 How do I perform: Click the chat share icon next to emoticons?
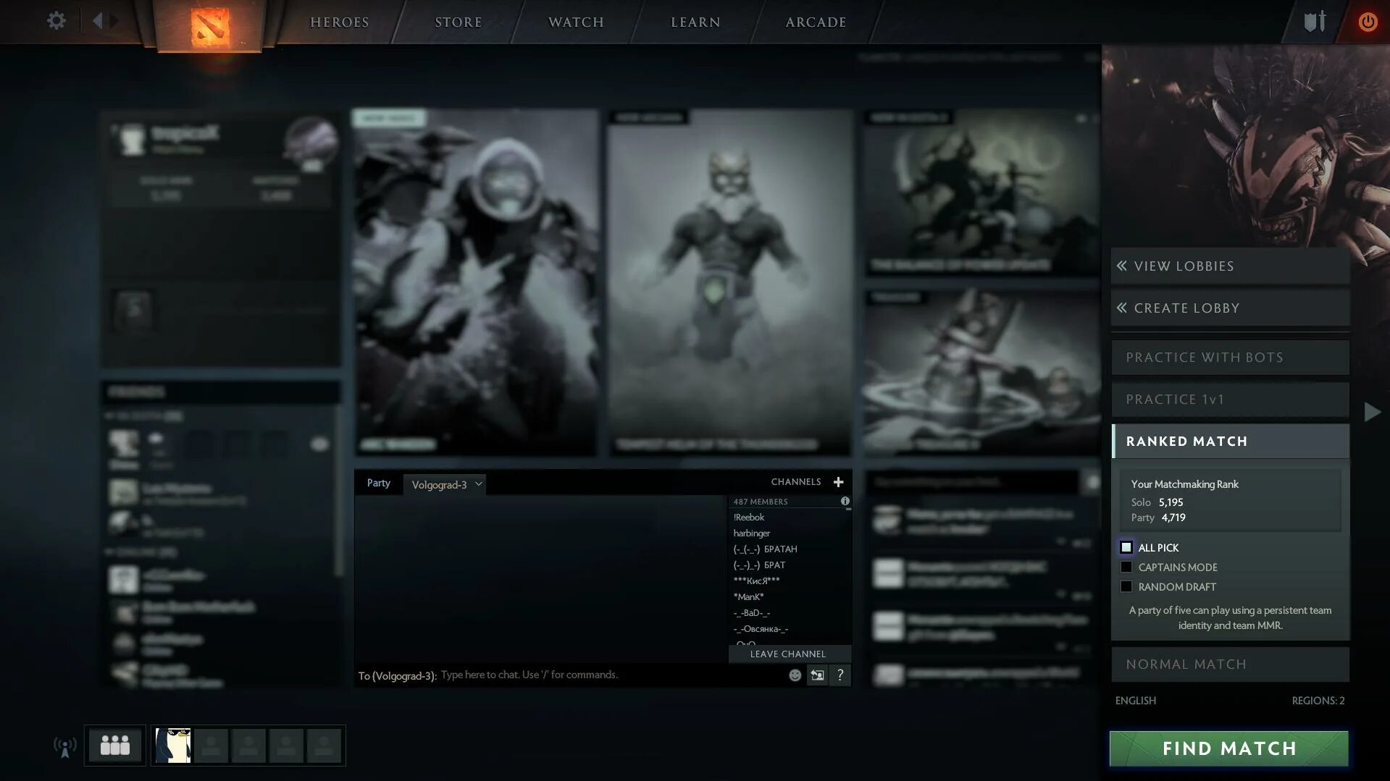(x=817, y=675)
